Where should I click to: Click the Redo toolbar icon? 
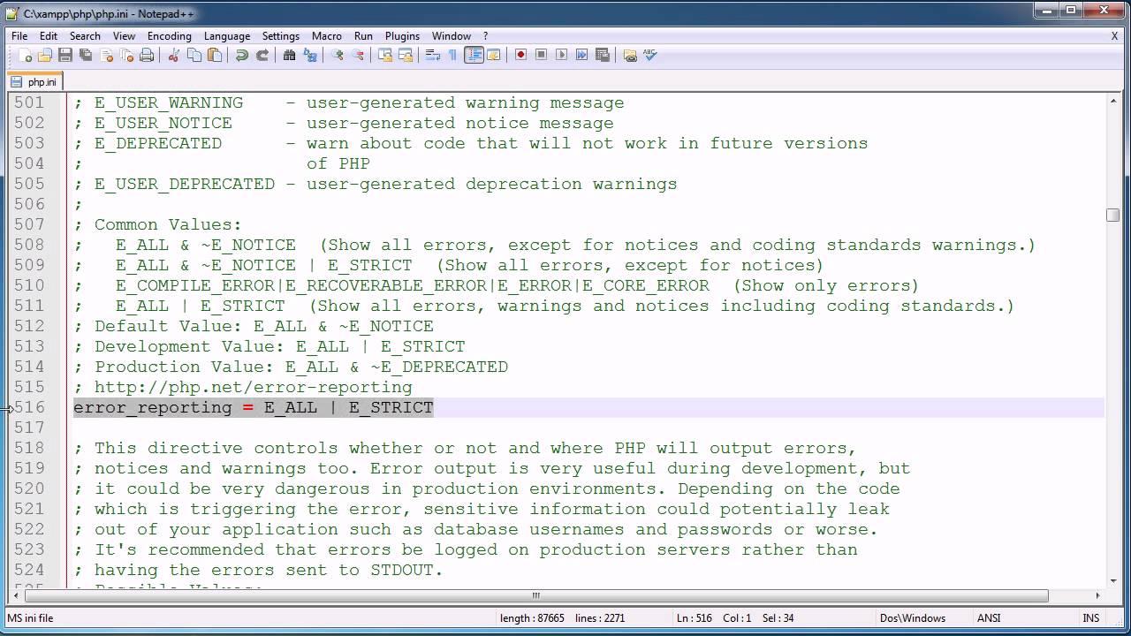(262, 55)
